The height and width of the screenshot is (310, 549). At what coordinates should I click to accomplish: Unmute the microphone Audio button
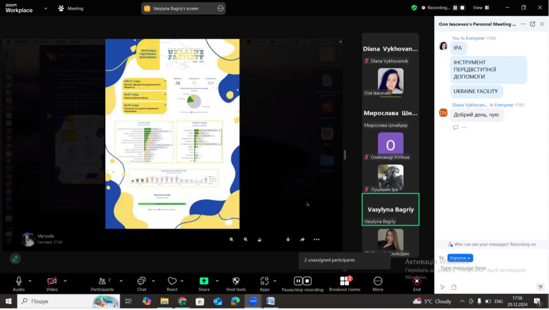click(19, 281)
